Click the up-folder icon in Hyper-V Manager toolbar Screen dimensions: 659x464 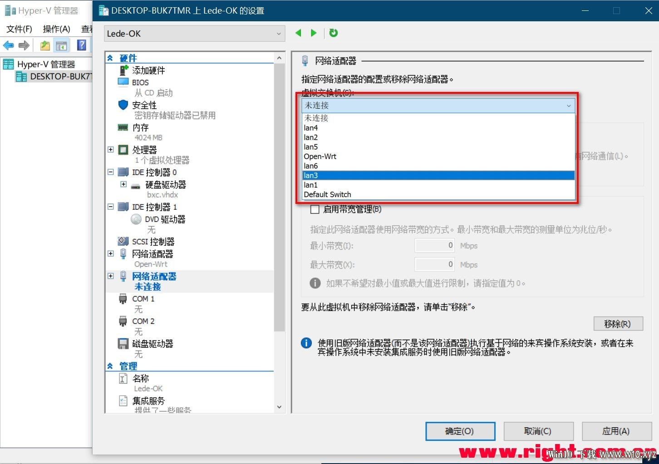pos(45,45)
